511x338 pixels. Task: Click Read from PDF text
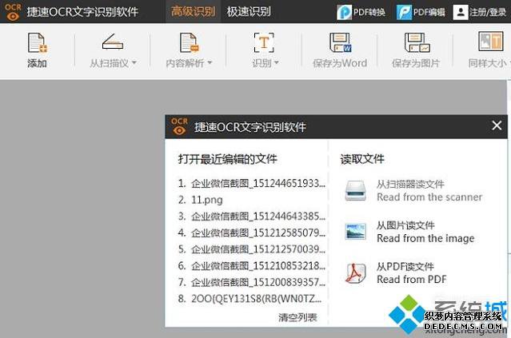coord(412,280)
